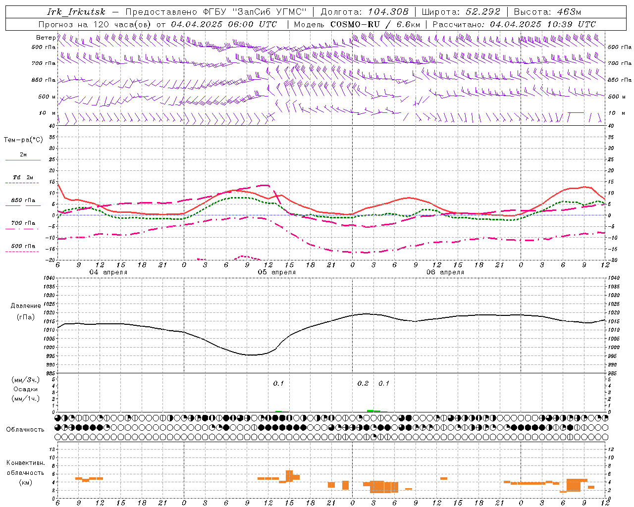Click the "500 гПа" temperature legend entry

click(x=23, y=246)
